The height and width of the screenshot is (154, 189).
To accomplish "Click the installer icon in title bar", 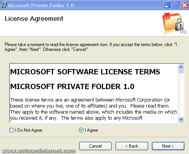I will pyautogui.click(x=3, y=5).
